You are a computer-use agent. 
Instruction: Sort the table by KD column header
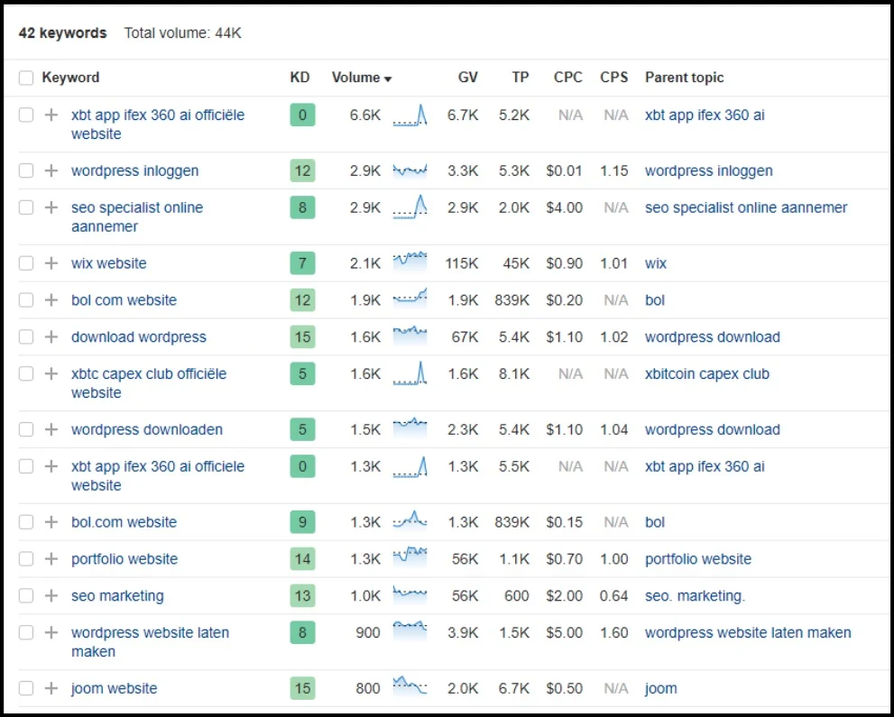[300, 78]
